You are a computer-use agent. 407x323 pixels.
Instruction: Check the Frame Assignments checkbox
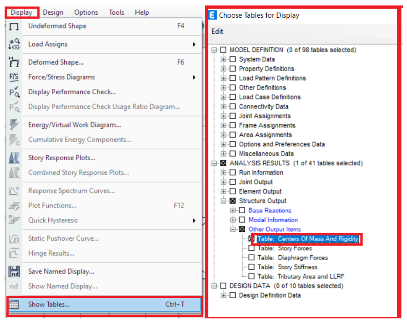(x=233, y=125)
